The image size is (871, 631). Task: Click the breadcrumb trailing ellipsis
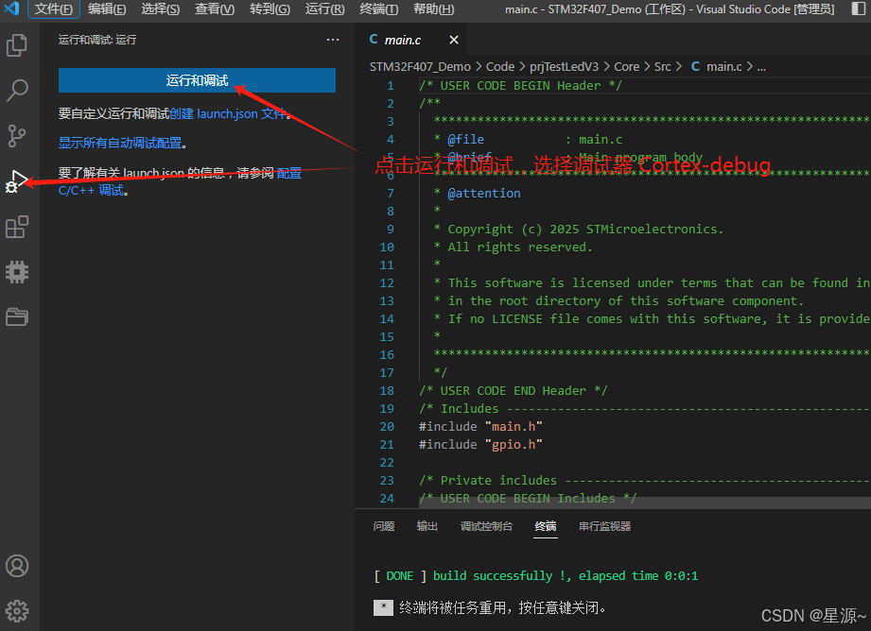coord(761,67)
